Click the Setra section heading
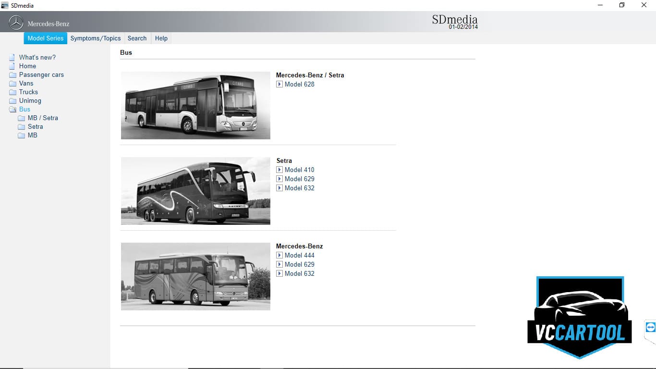The width and height of the screenshot is (656, 369). click(284, 160)
